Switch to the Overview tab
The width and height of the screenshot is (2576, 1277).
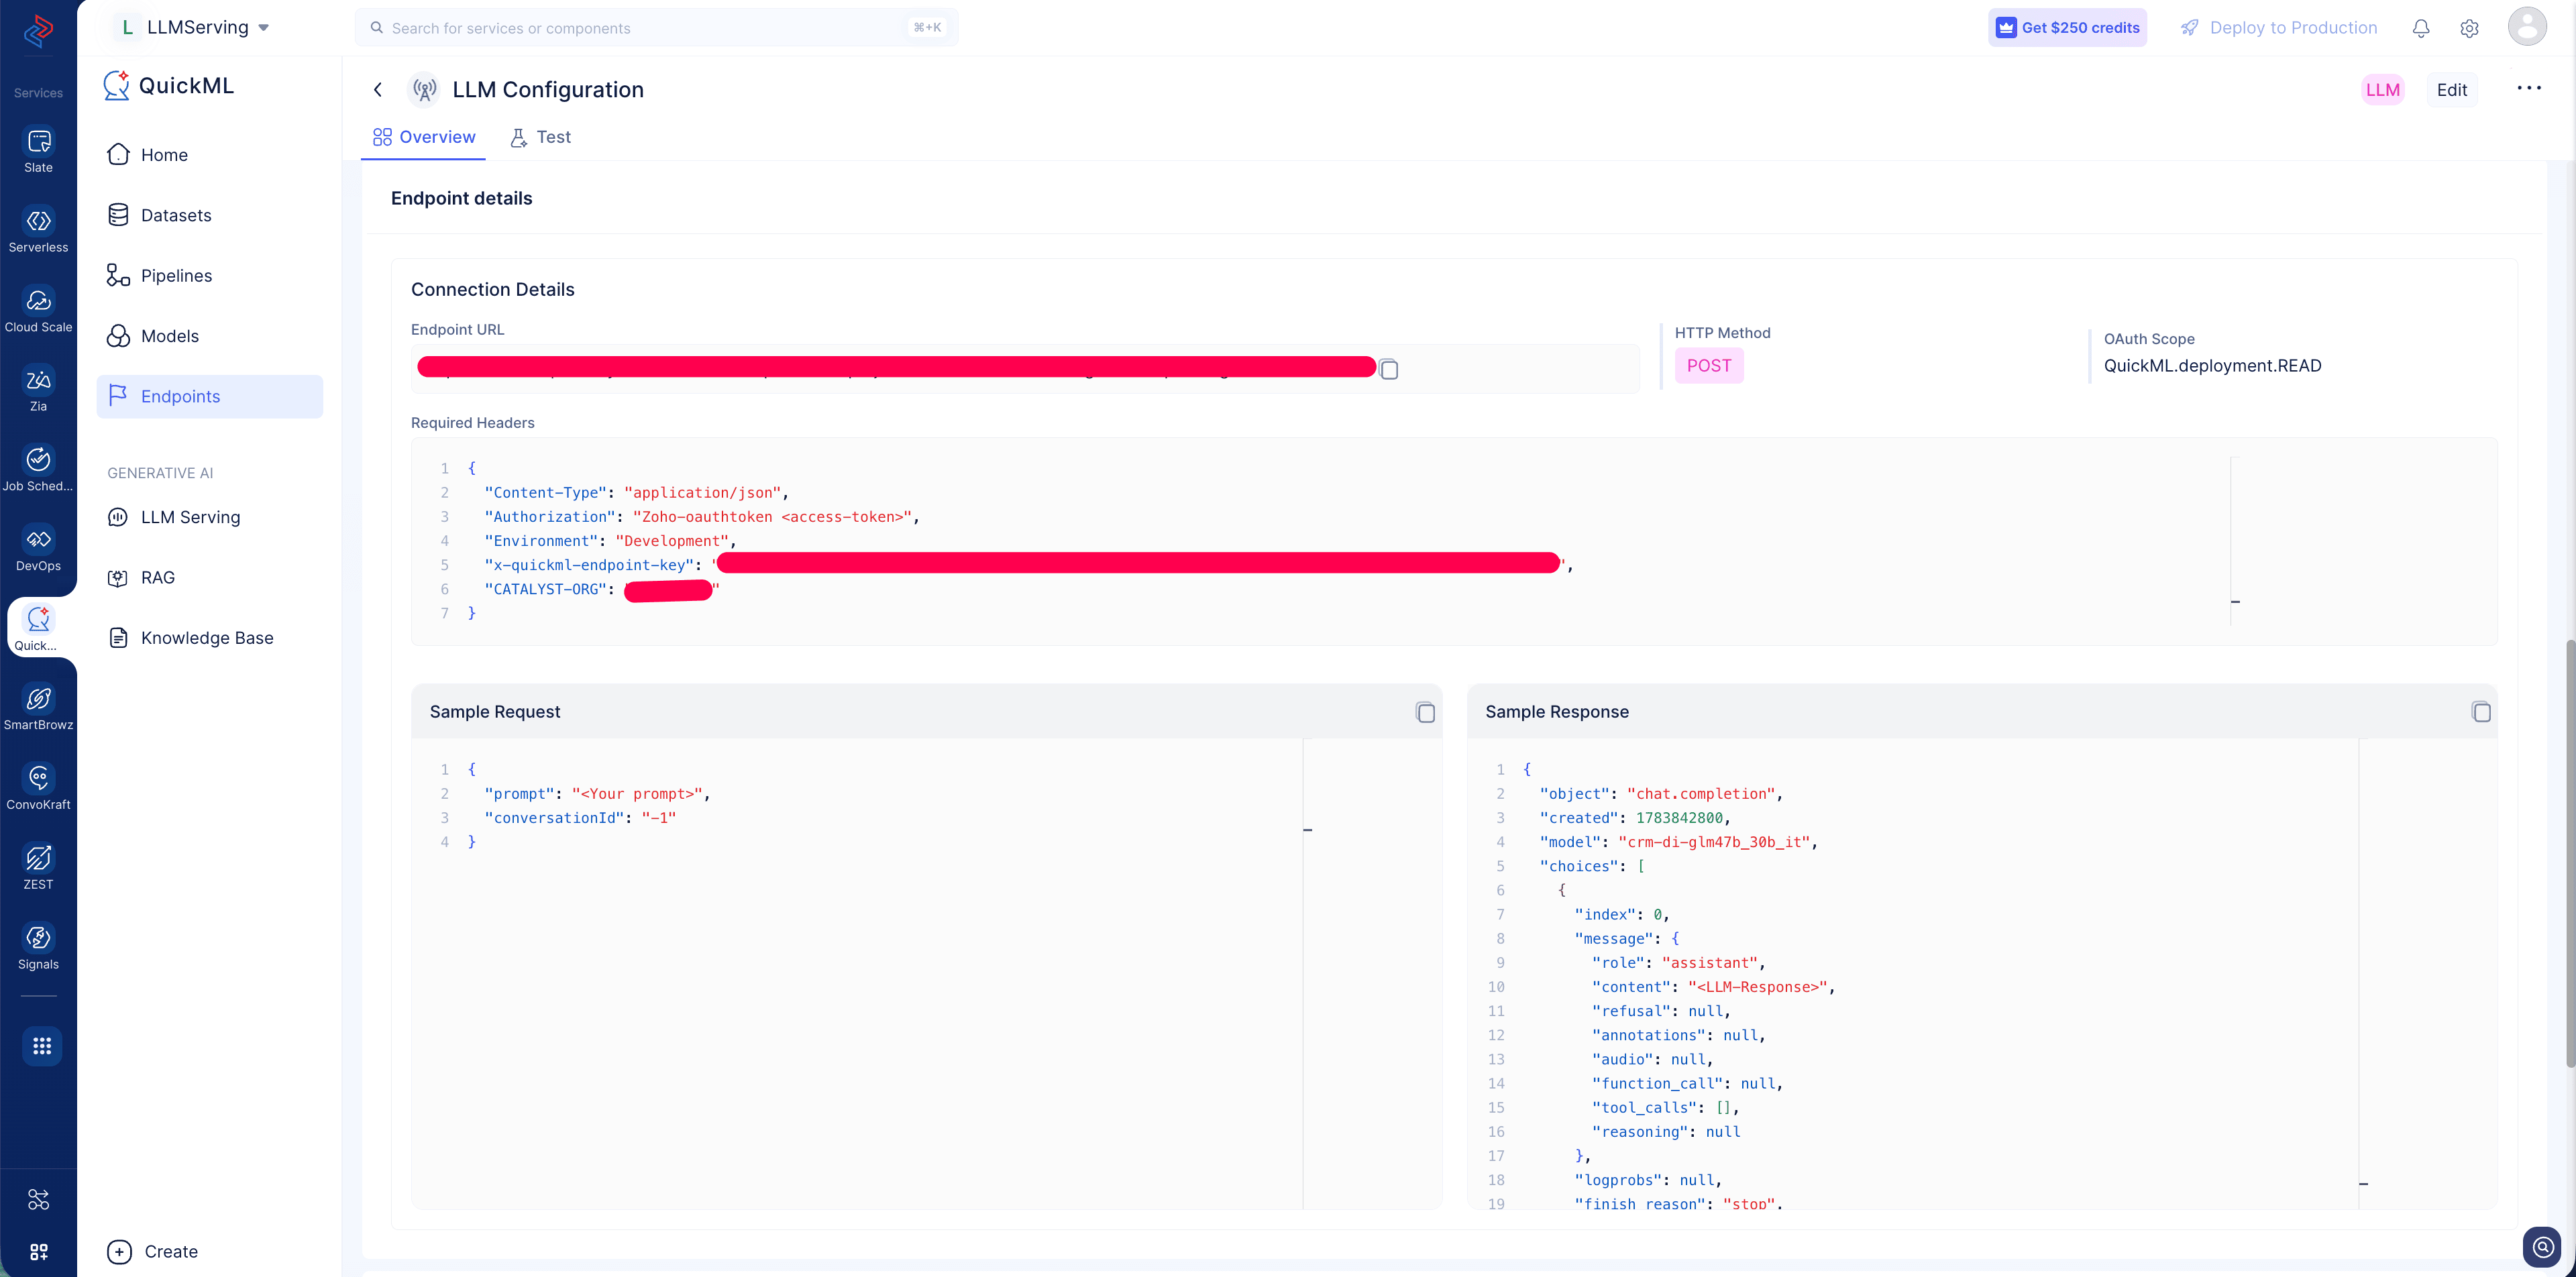point(424,137)
